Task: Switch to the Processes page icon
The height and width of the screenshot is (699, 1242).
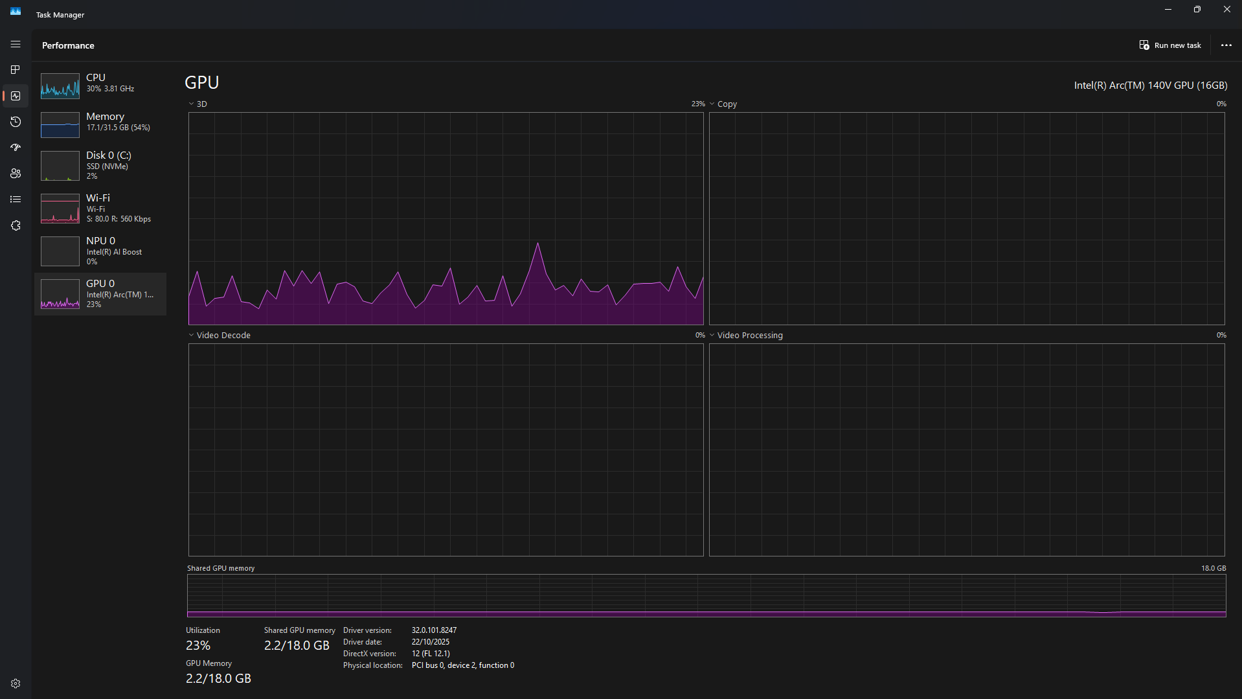Action: click(x=16, y=70)
